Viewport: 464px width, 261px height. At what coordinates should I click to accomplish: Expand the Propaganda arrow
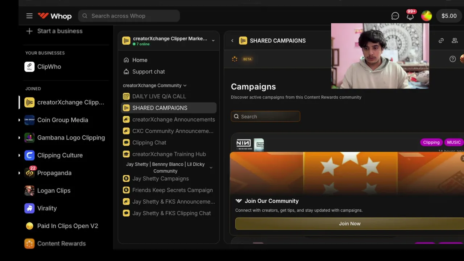tap(19, 173)
